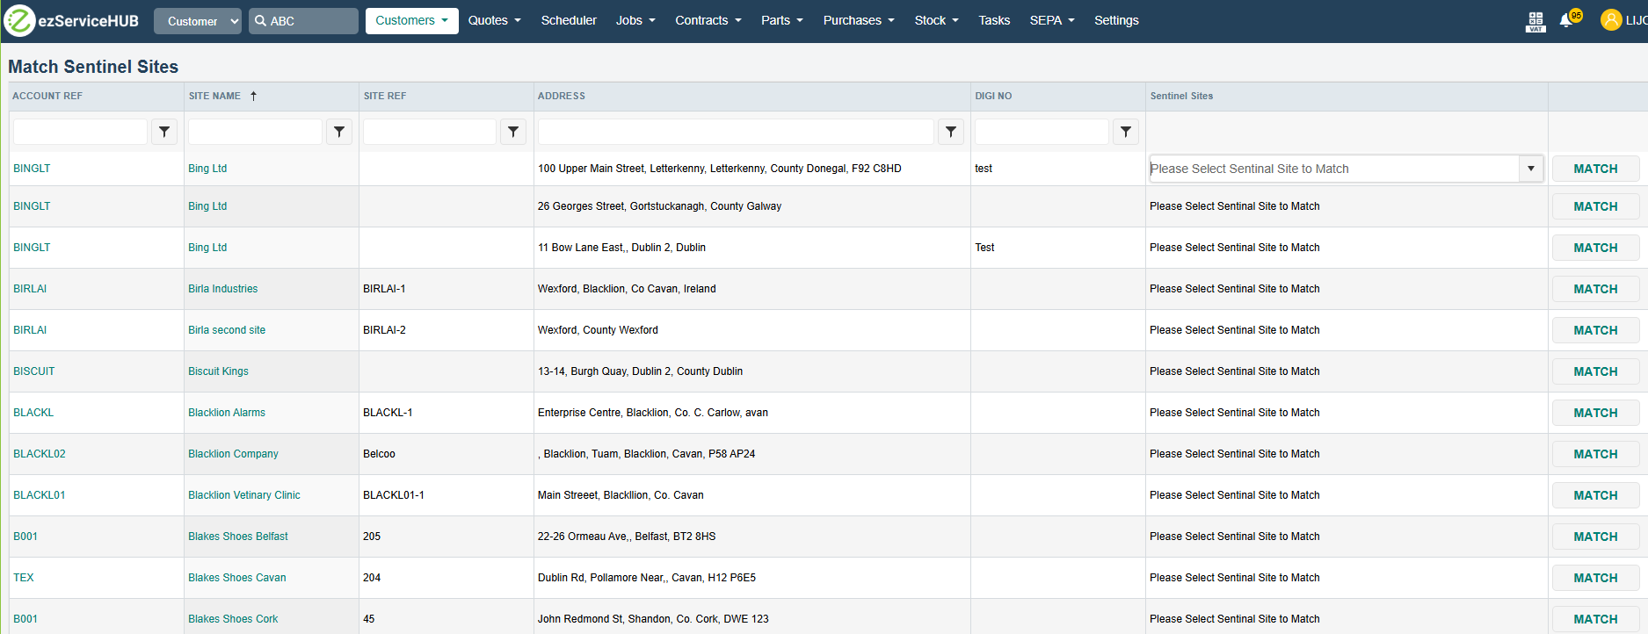Screen dimensions: 1648x634
Task: Click the search magnifier icon
Action: coord(261,21)
